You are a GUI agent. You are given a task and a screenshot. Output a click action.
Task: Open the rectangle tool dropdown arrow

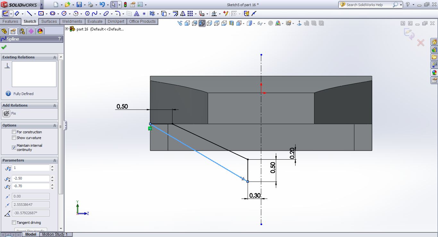pos(46,14)
